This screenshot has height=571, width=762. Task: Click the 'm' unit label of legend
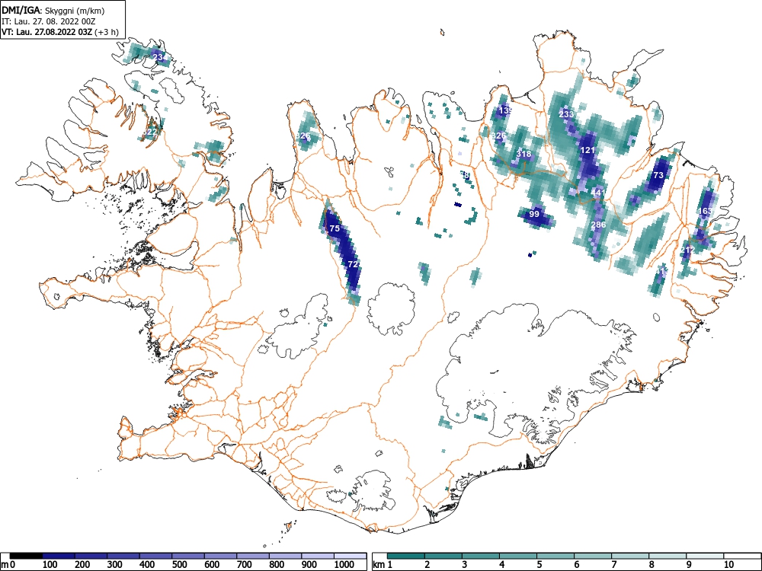click(x=5, y=565)
